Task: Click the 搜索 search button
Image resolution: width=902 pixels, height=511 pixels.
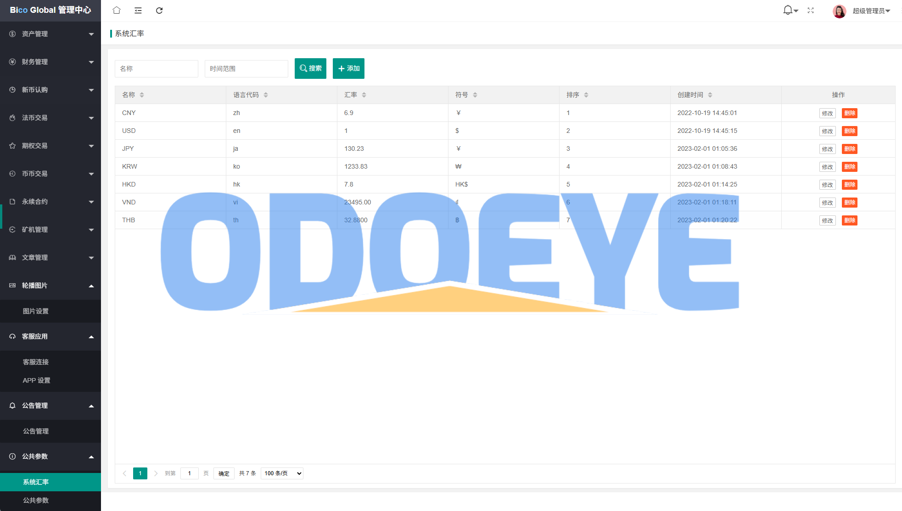Action: 310,68
